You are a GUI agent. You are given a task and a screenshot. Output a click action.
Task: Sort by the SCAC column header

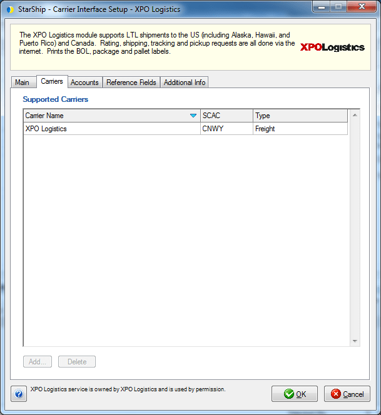click(227, 116)
